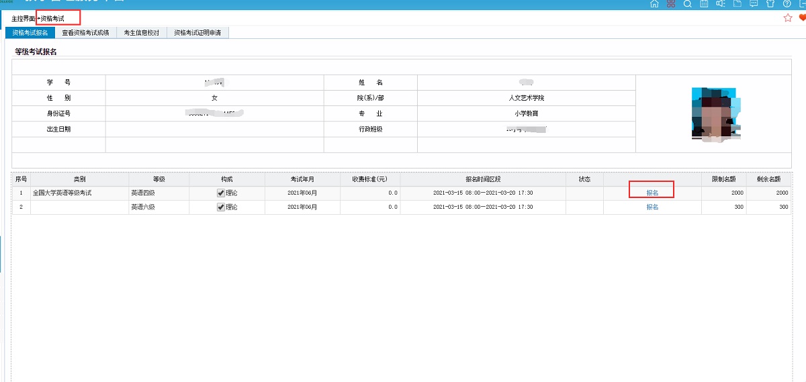This screenshot has height=382, width=806.
Task: Open the 考生信息核对 tab
Action: tap(141, 32)
